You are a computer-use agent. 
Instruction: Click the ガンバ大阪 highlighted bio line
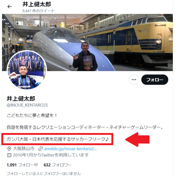click(58, 139)
